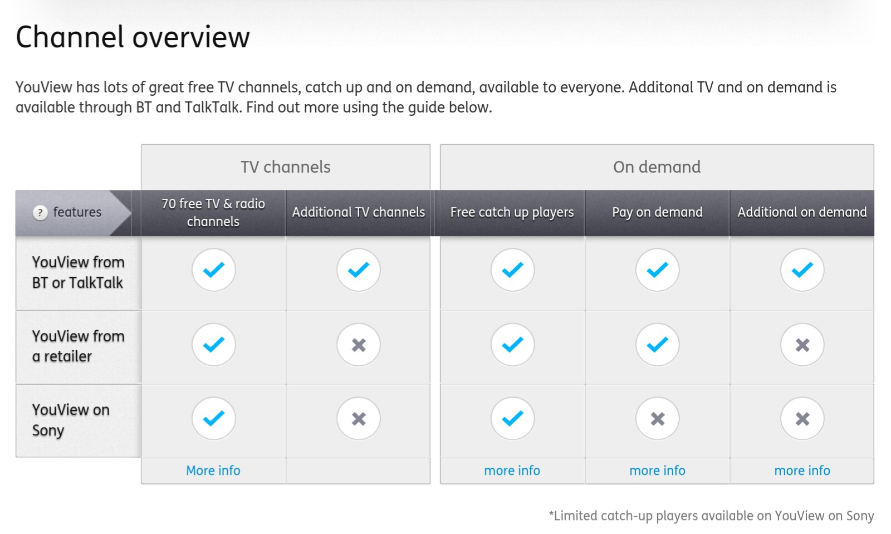891x534 pixels.
Task: Click the Additional TV channels column header
Action: (x=359, y=213)
